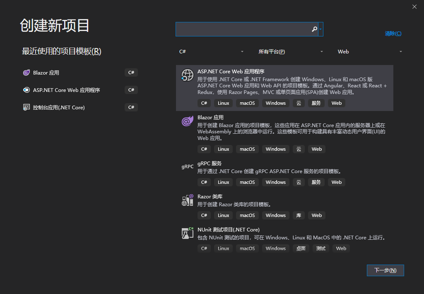
Task: Click the 下一步(N) next button
Action: pos(385,270)
